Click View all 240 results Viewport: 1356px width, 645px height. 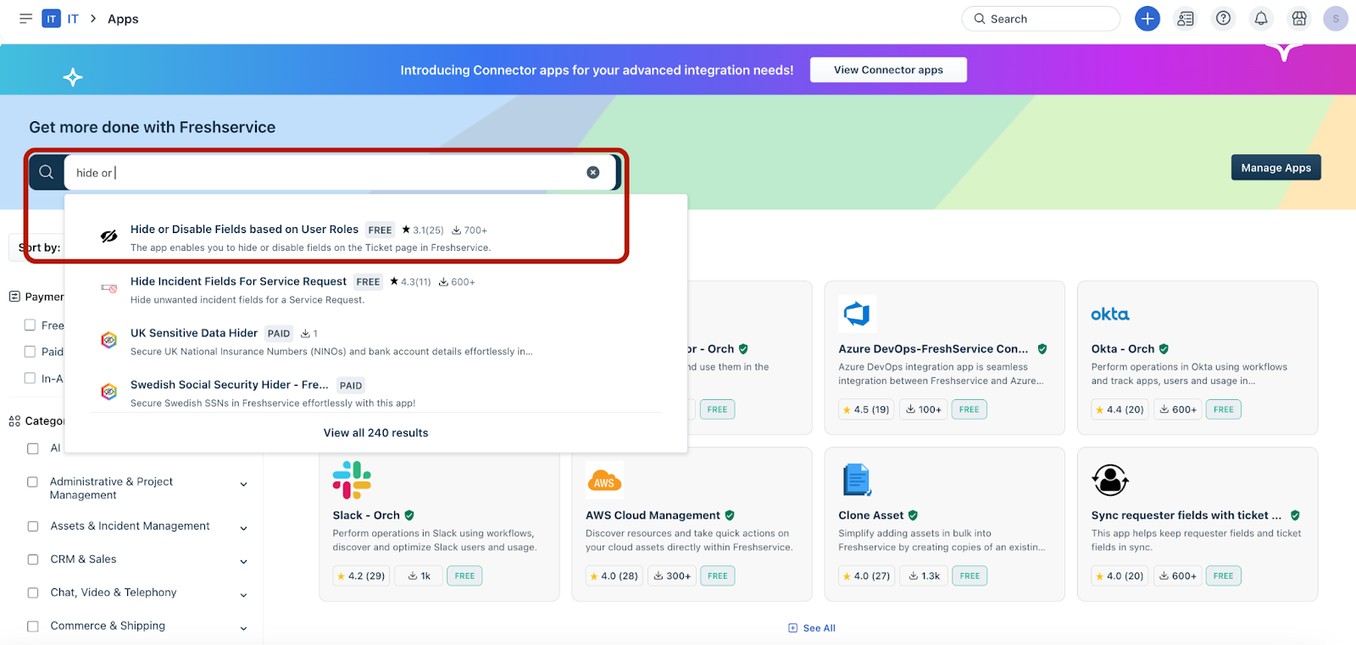coord(375,432)
